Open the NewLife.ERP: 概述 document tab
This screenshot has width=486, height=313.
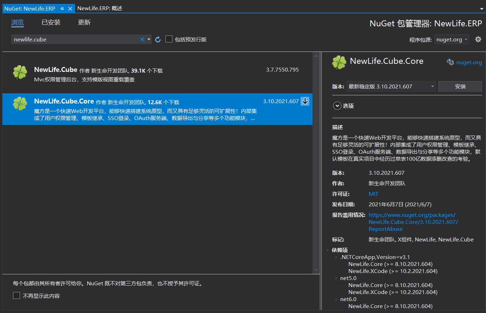pos(100,8)
